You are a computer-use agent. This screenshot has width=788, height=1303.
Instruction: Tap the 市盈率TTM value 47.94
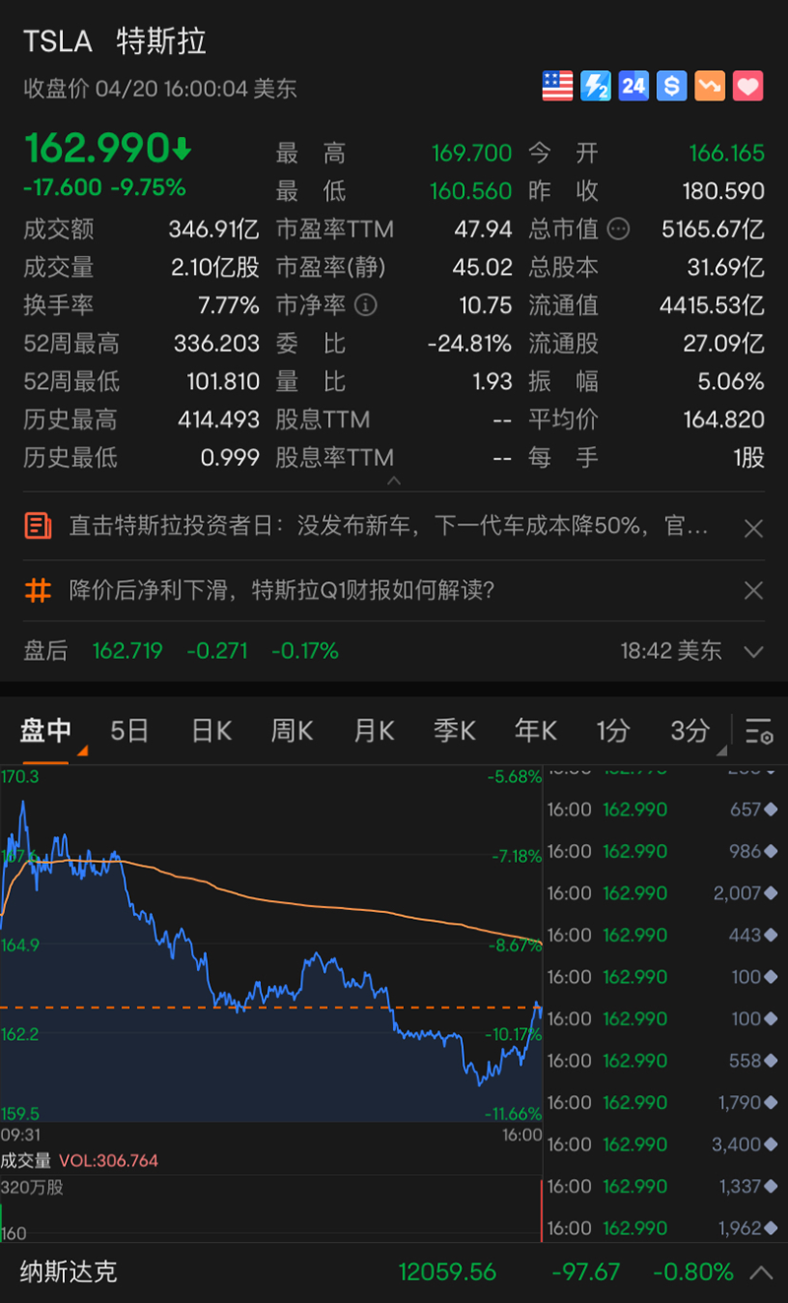tap(484, 229)
